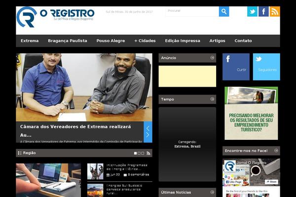Click the Facebook Curtir tile

click(236, 67)
